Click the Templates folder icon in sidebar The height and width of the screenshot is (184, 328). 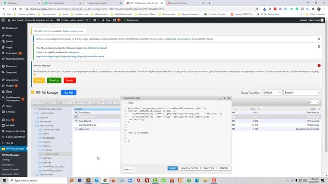click(x=3, y=72)
